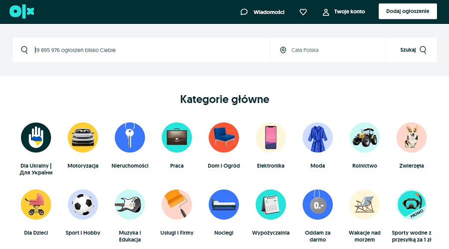This screenshot has height=249, width=449.
Task: Click the Dla Dzieci label
Action: click(36, 233)
